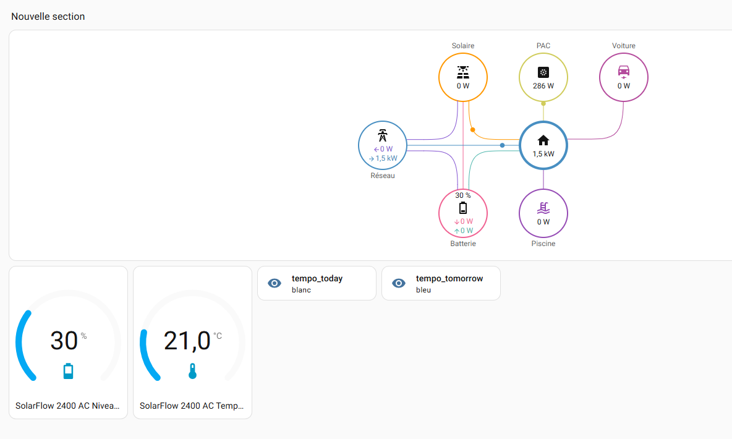
Task: Click the Solaire solar panel icon
Action: coord(463,72)
